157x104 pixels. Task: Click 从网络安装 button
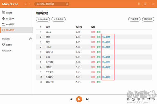click(58, 19)
